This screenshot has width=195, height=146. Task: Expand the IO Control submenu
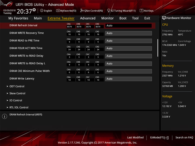[x=16, y=100]
